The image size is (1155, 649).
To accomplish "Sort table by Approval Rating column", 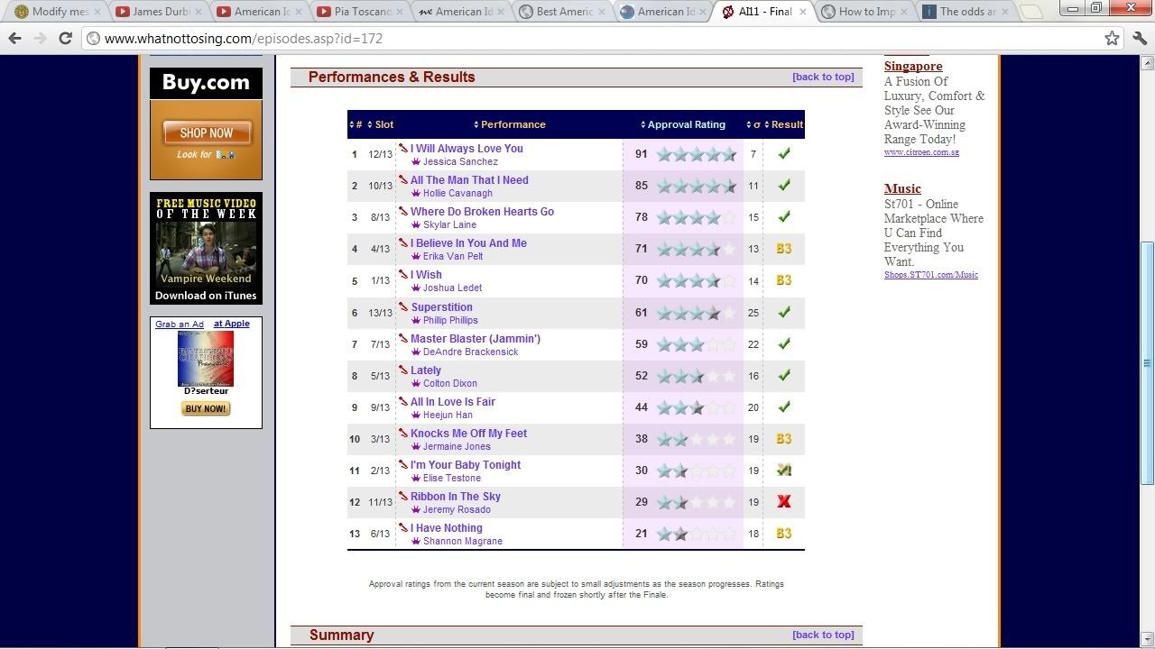I will pyautogui.click(x=683, y=124).
